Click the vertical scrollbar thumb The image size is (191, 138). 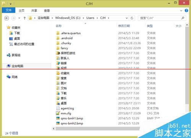(187, 66)
